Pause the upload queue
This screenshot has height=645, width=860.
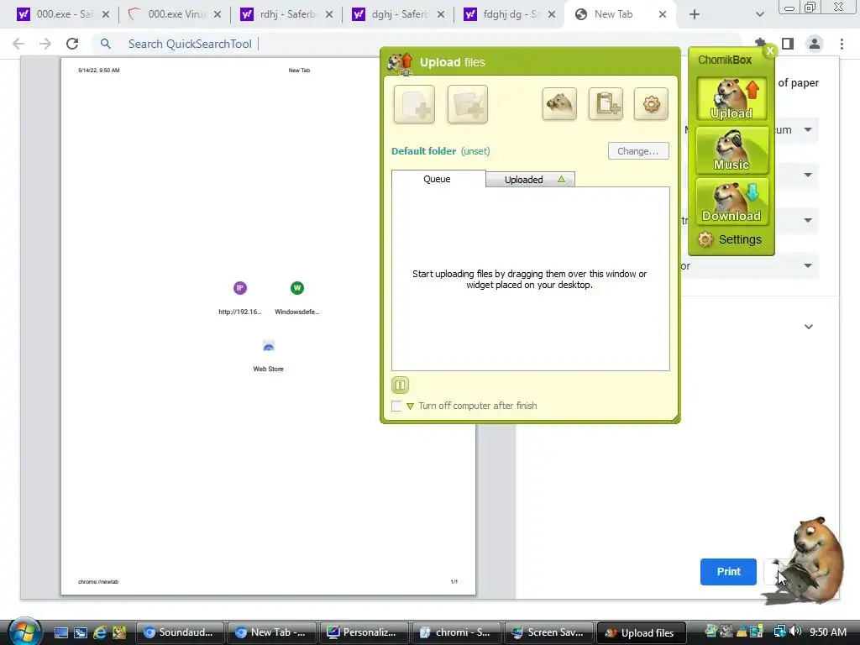[x=401, y=385]
